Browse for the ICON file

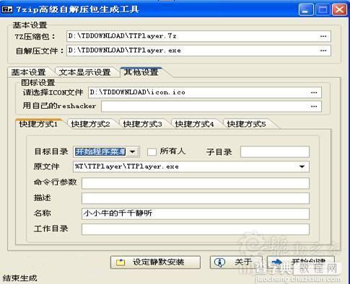click(x=314, y=92)
